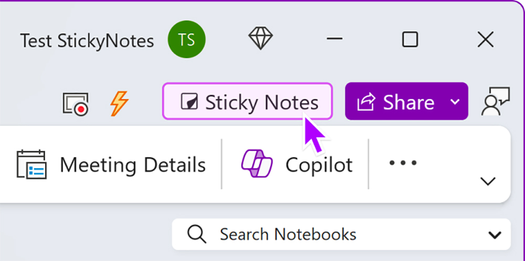525x261 pixels.
Task: Click the magnifying glass search icon
Action: click(x=196, y=234)
